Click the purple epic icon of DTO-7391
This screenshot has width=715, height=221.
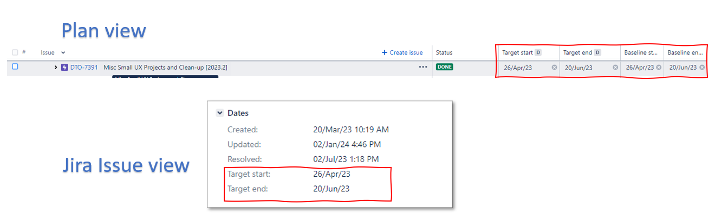pos(64,68)
